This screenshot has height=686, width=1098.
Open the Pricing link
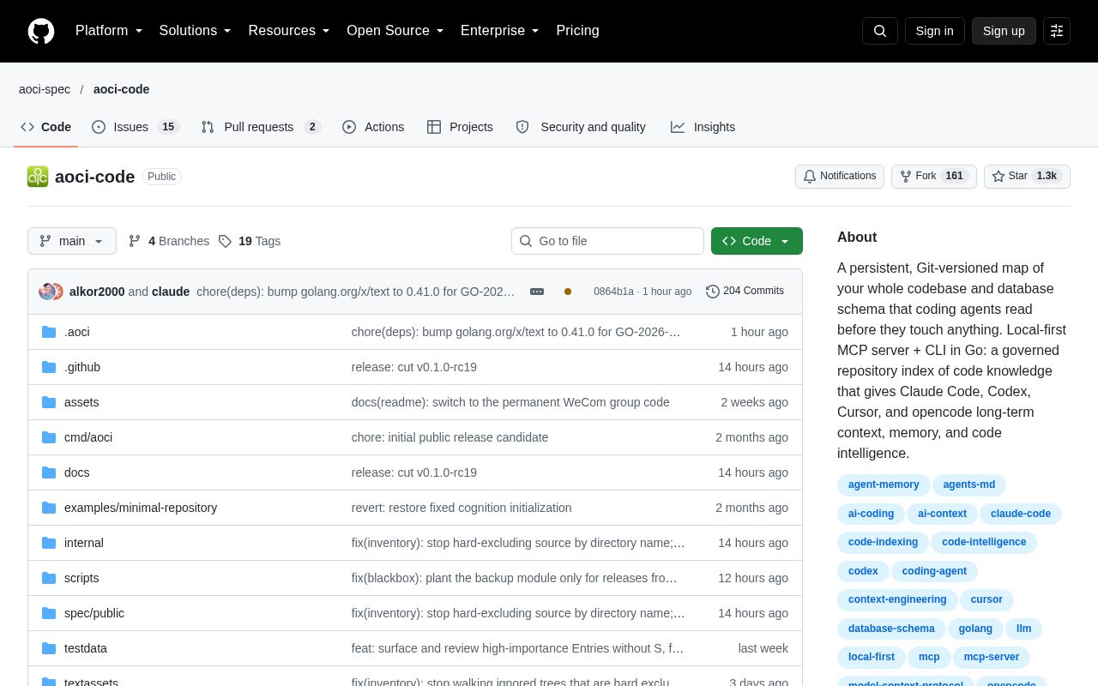point(577,31)
